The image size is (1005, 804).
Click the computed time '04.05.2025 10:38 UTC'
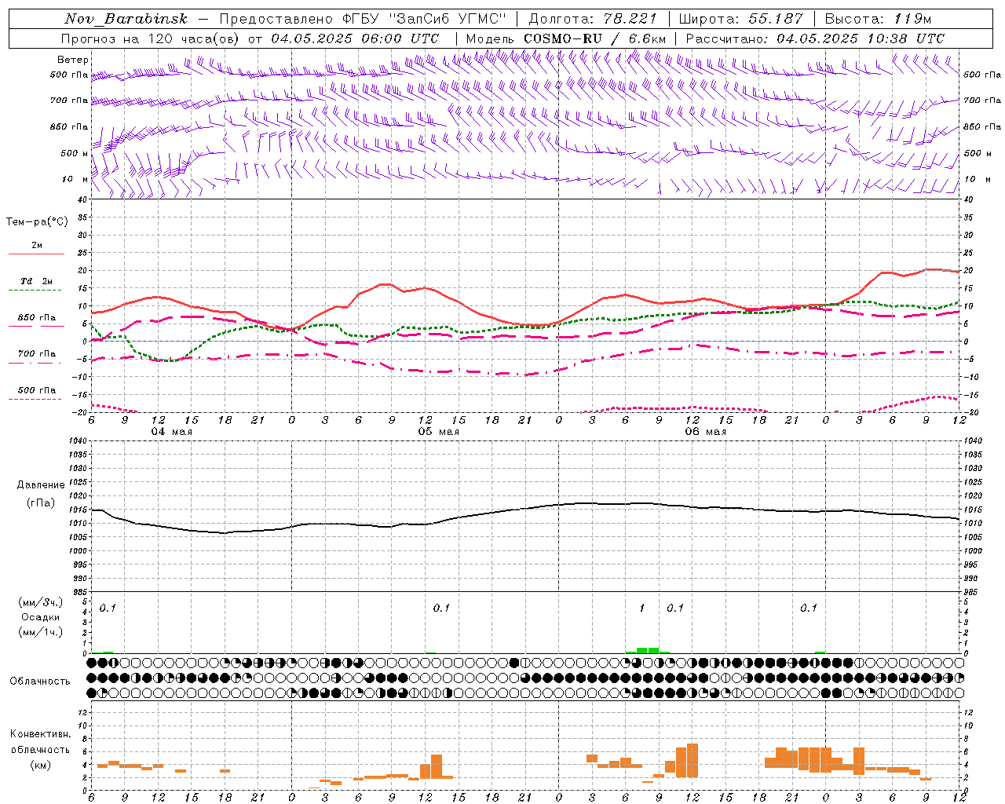pyautogui.click(x=861, y=38)
